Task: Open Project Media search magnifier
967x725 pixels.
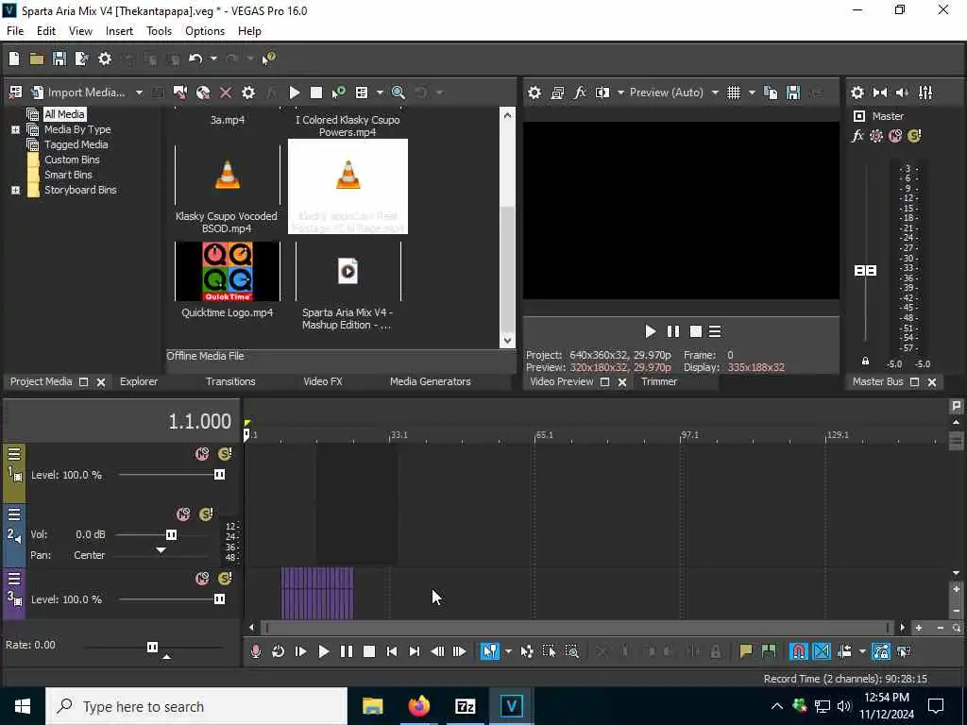Action: pyautogui.click(x=399, y=93)
